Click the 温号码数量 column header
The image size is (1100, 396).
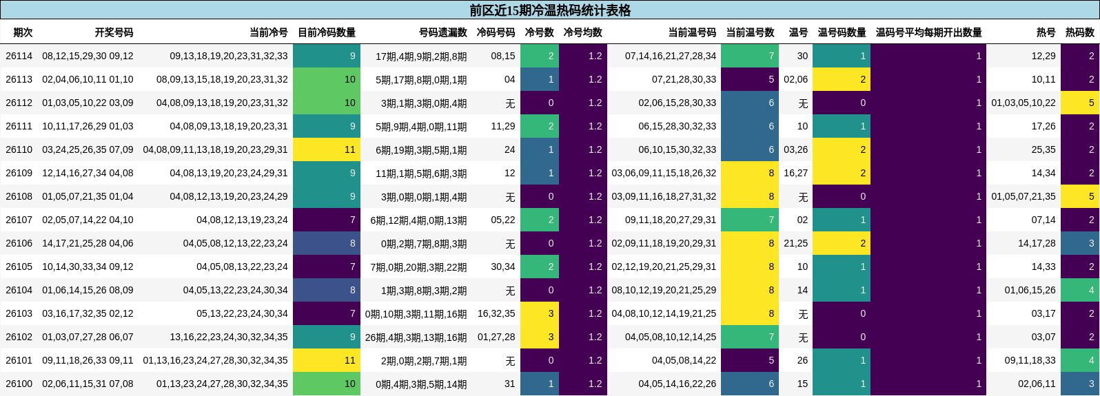click(842, 32)
